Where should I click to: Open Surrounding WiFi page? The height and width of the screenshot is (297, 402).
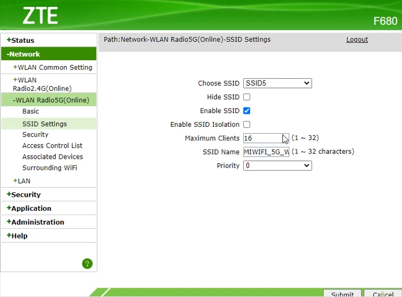click(49, 168)
